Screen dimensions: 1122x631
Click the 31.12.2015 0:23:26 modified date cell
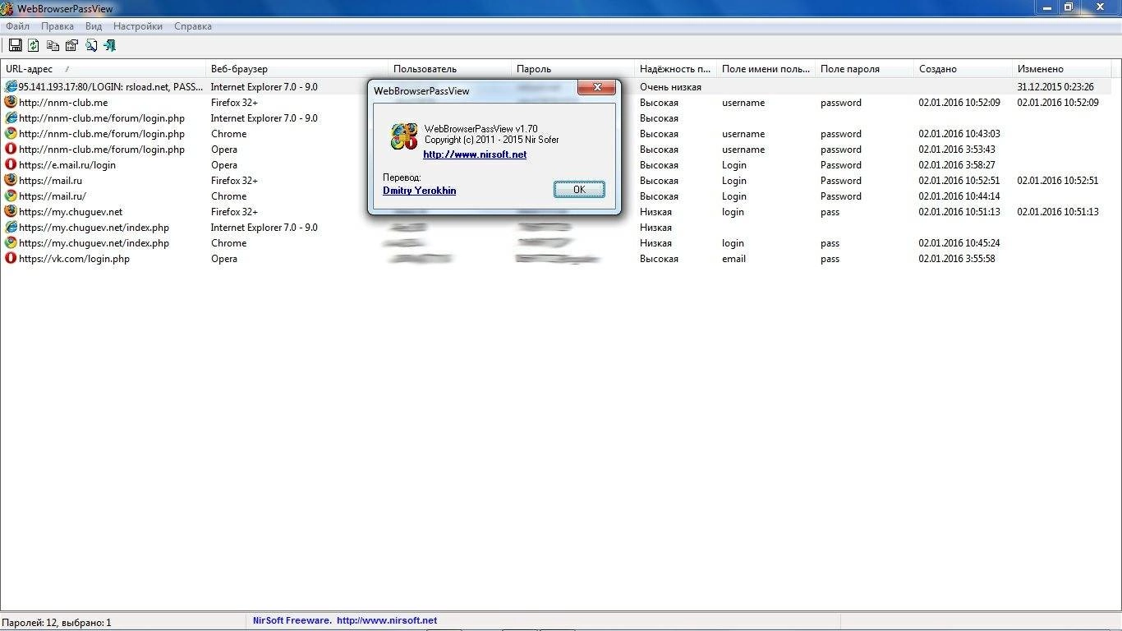(x=1055, y=87)
